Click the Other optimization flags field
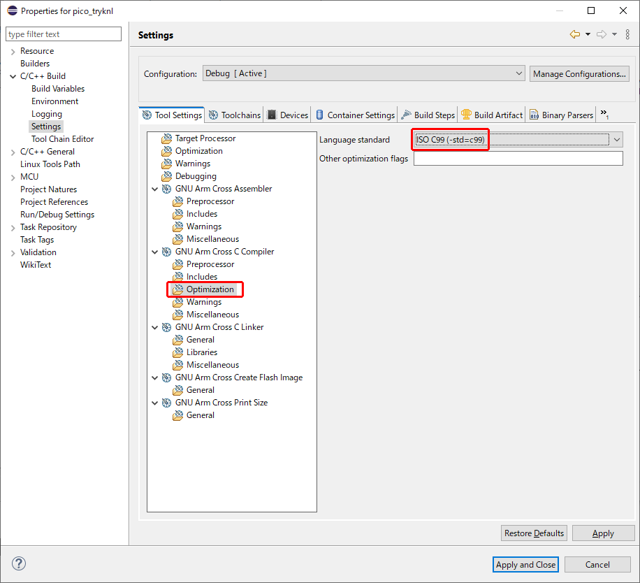 518,159
